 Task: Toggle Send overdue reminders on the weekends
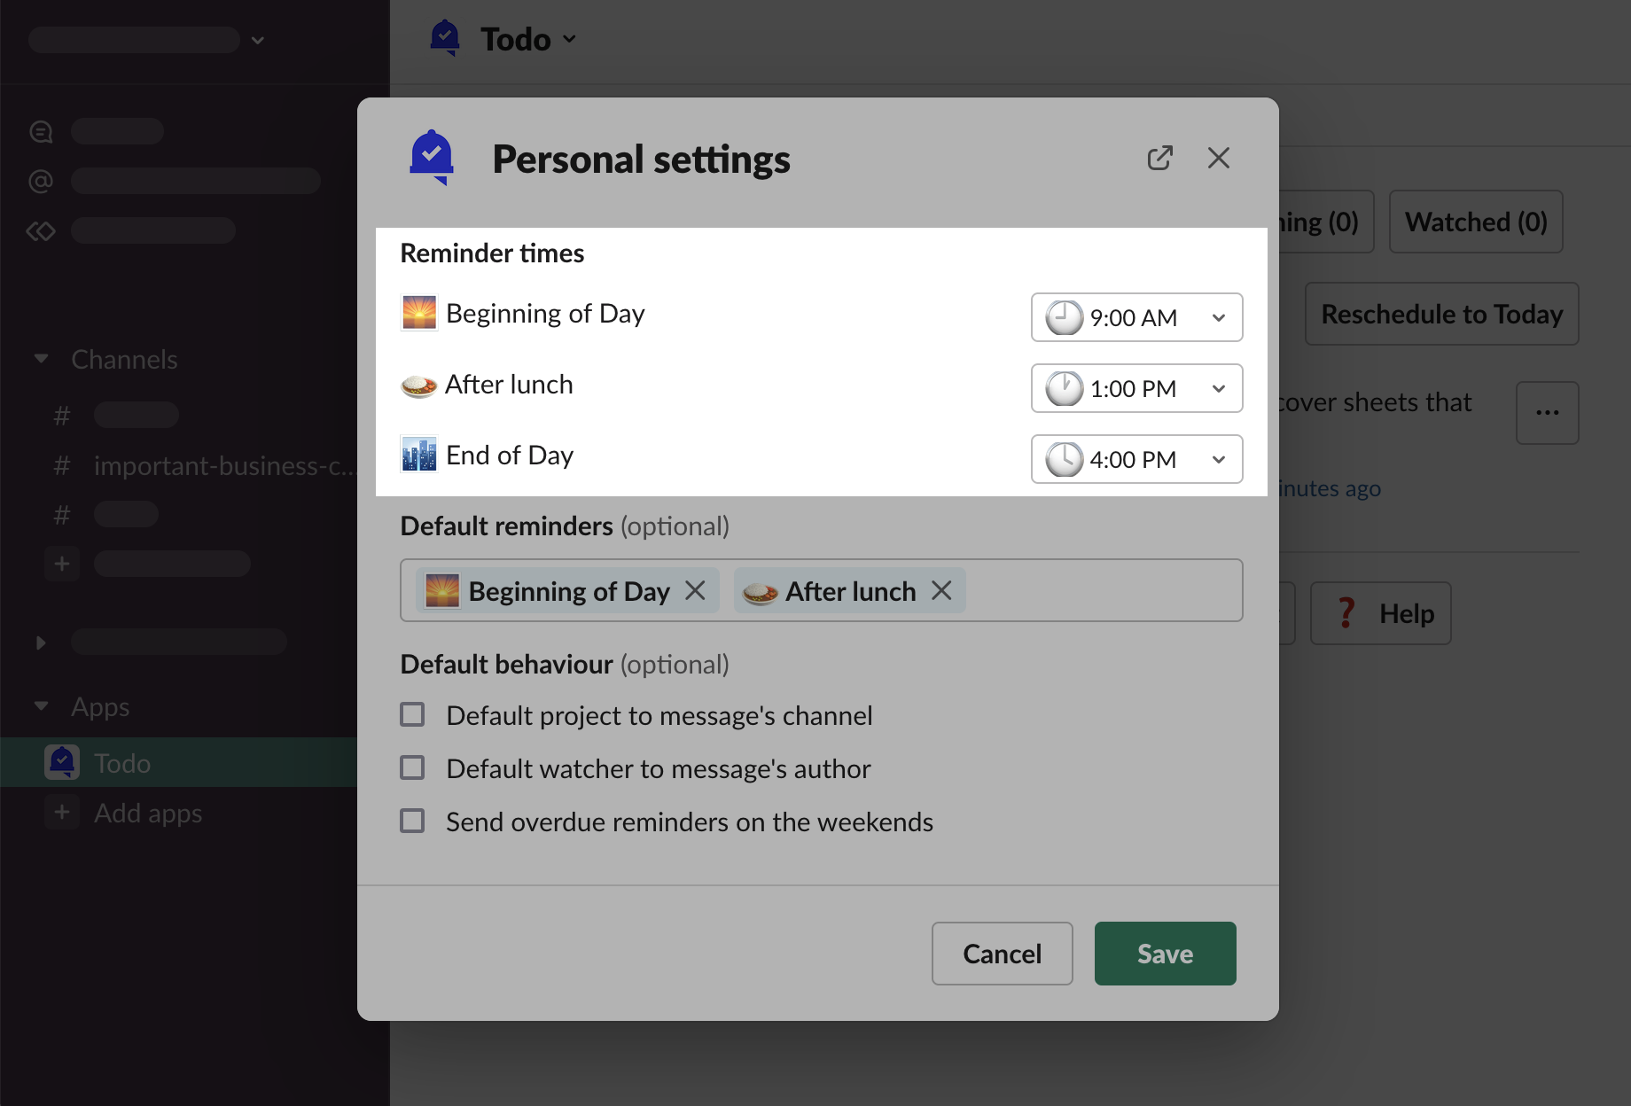pos(412,821)
